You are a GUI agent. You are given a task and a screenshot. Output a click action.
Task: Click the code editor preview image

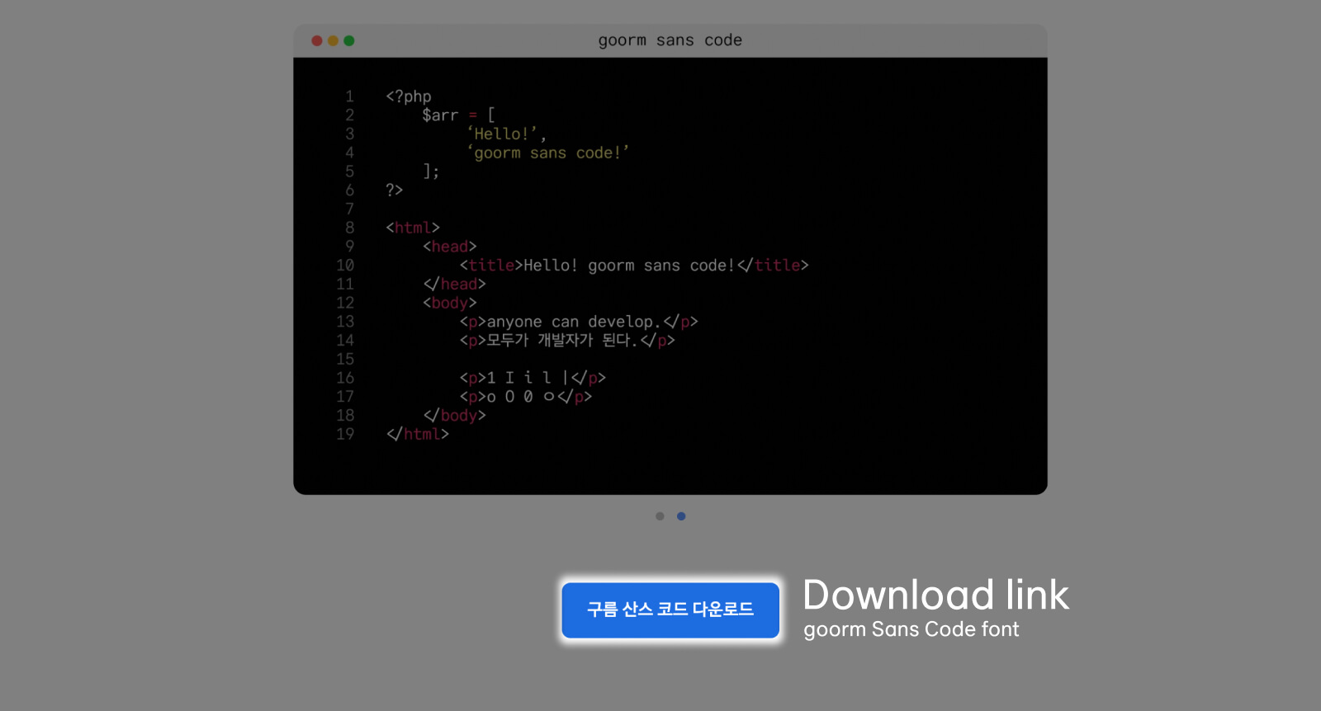pos(670,260)
